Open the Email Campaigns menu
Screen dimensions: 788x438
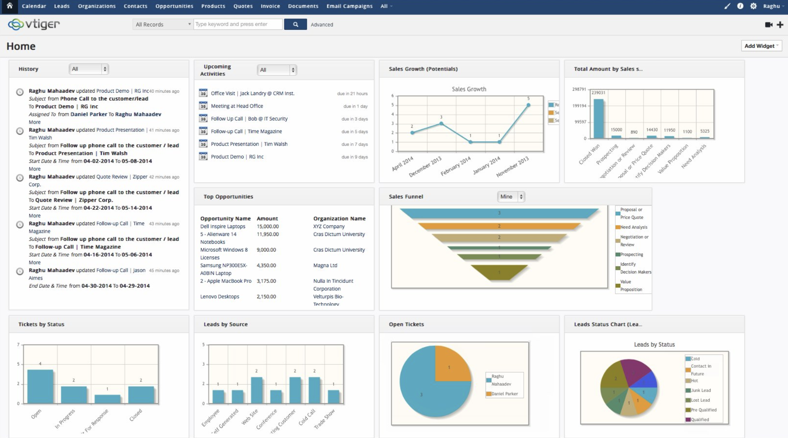pyautogui.click(x=349, y=6)
